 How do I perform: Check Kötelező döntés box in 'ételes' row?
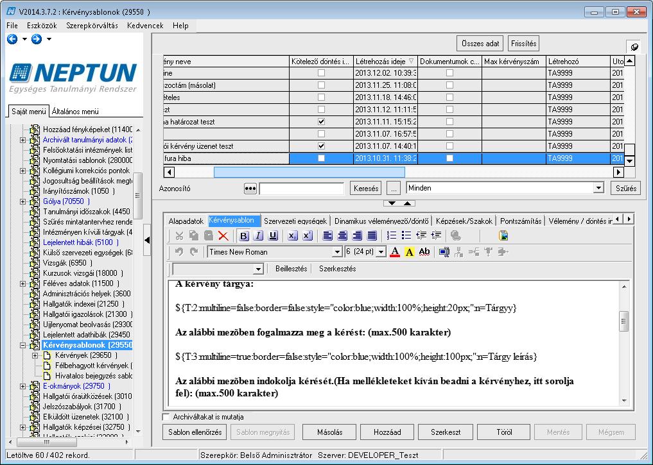click(321, 97)
